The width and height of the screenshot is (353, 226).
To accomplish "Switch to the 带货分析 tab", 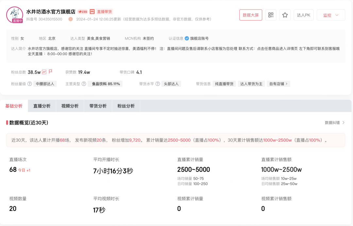I will click(98, 106).
